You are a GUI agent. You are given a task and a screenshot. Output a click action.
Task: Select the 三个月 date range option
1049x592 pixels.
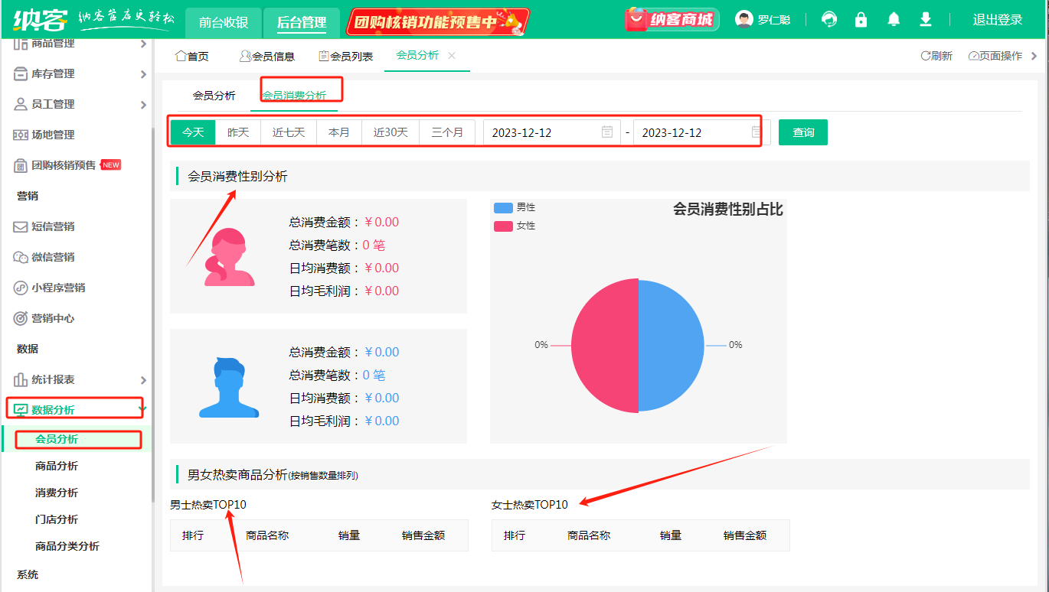click(x=447, y=132)
